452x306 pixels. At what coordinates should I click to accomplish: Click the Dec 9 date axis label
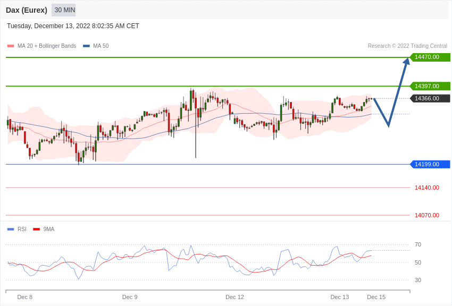pyautogui.click(x=130, y=297)
